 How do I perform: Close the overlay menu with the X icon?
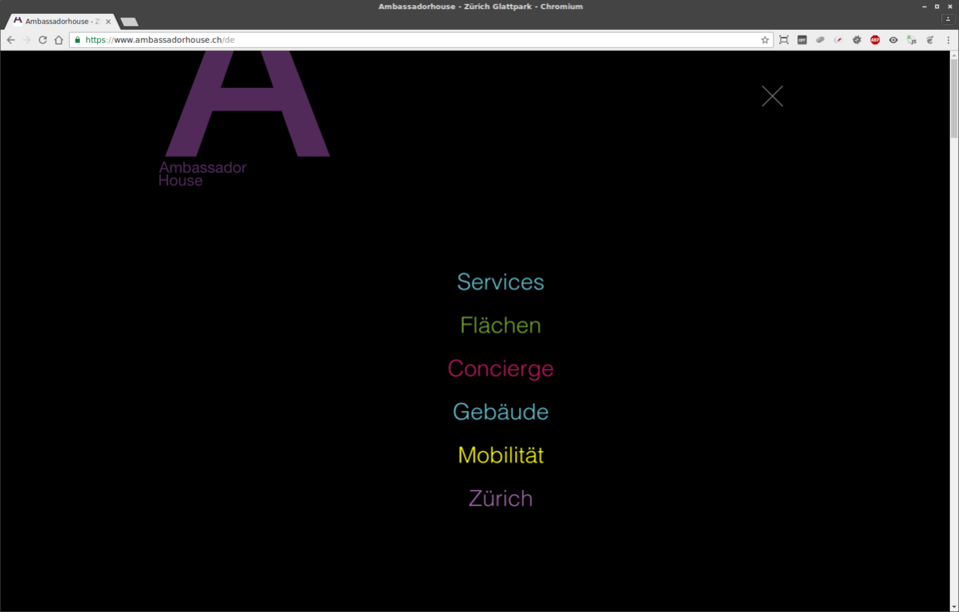[772, 96]
